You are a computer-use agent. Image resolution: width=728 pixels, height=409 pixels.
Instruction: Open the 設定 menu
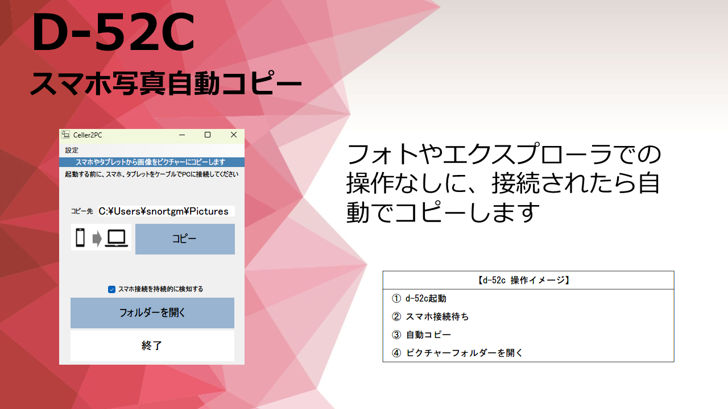pyautogui.click(x=72, y=151)
